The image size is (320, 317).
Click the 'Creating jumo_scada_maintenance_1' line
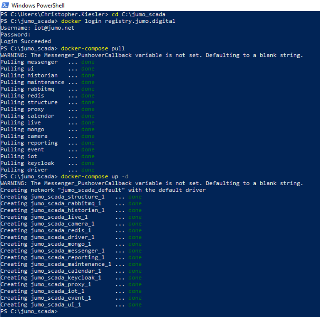point(56,264)
